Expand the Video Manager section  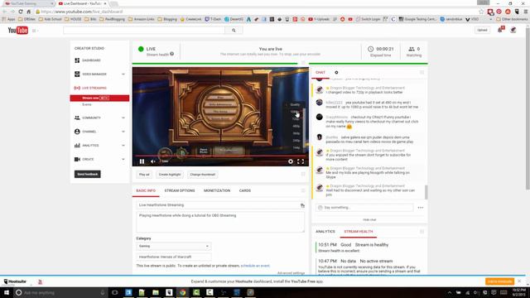pyautogui.click(x=123, y=74)
